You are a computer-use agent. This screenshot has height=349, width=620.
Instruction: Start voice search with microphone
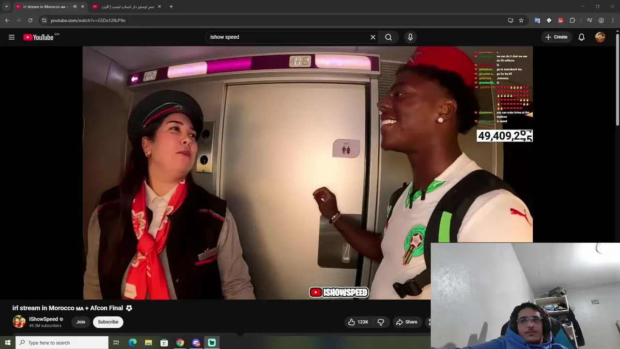click(410, 37)
